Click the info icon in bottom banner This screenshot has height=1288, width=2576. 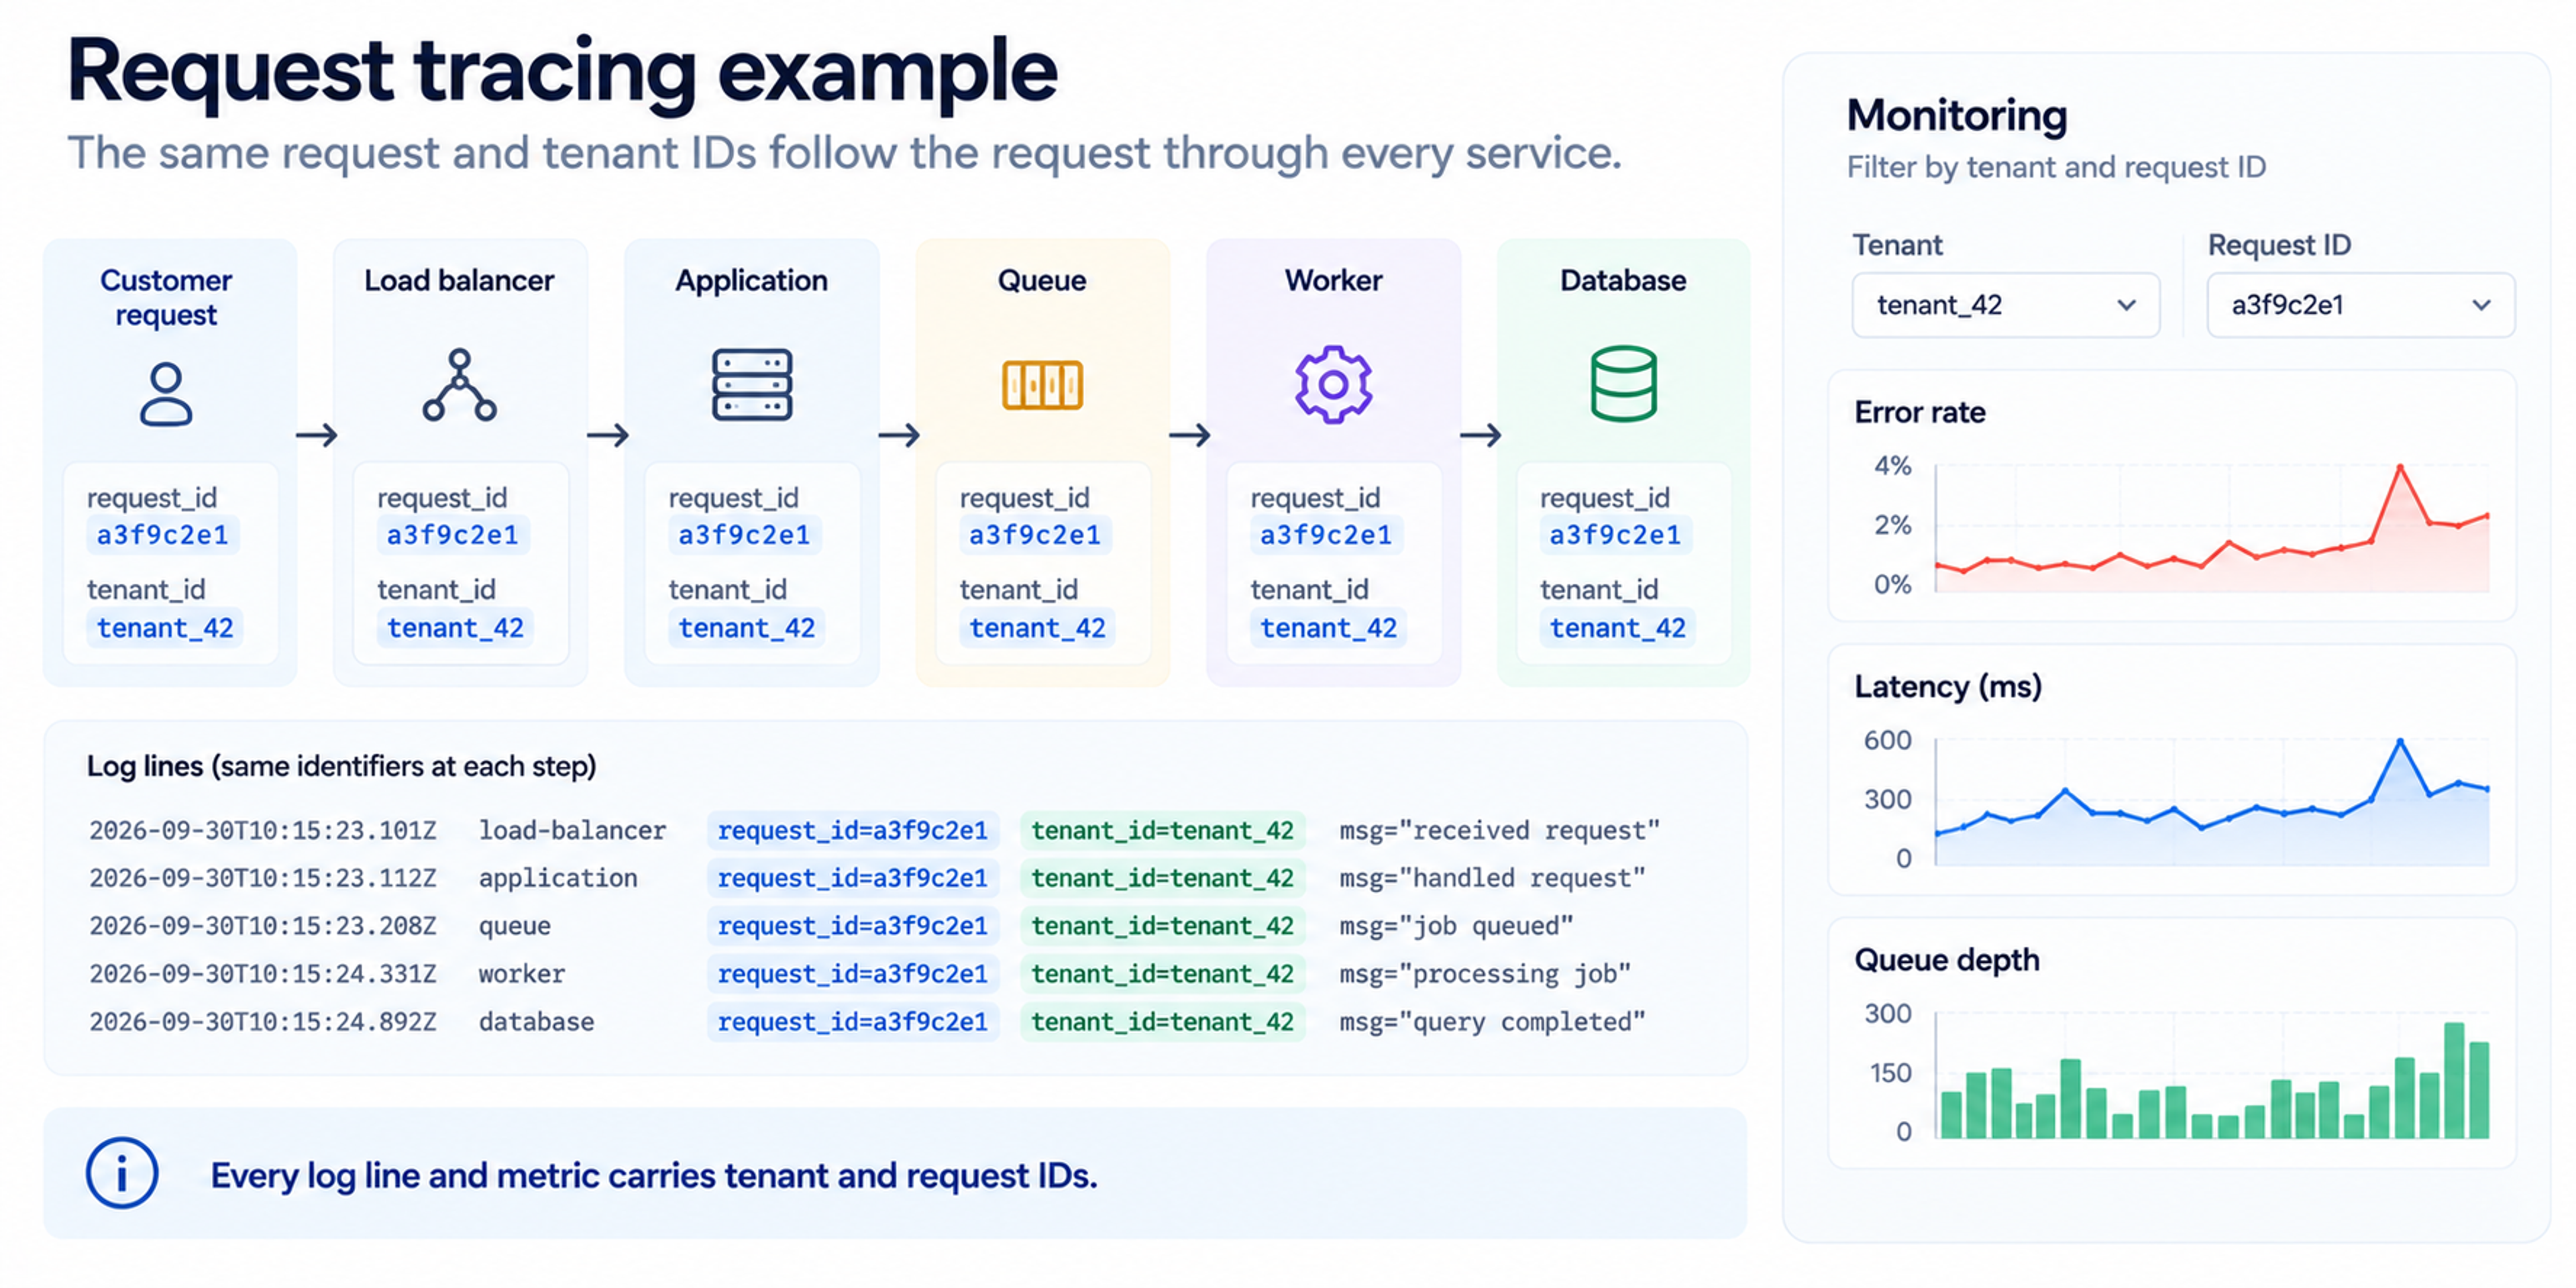tap(122, 1173)
